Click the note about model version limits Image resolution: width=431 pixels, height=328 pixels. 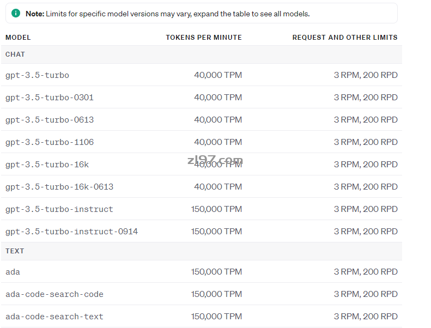click(167, 14)
